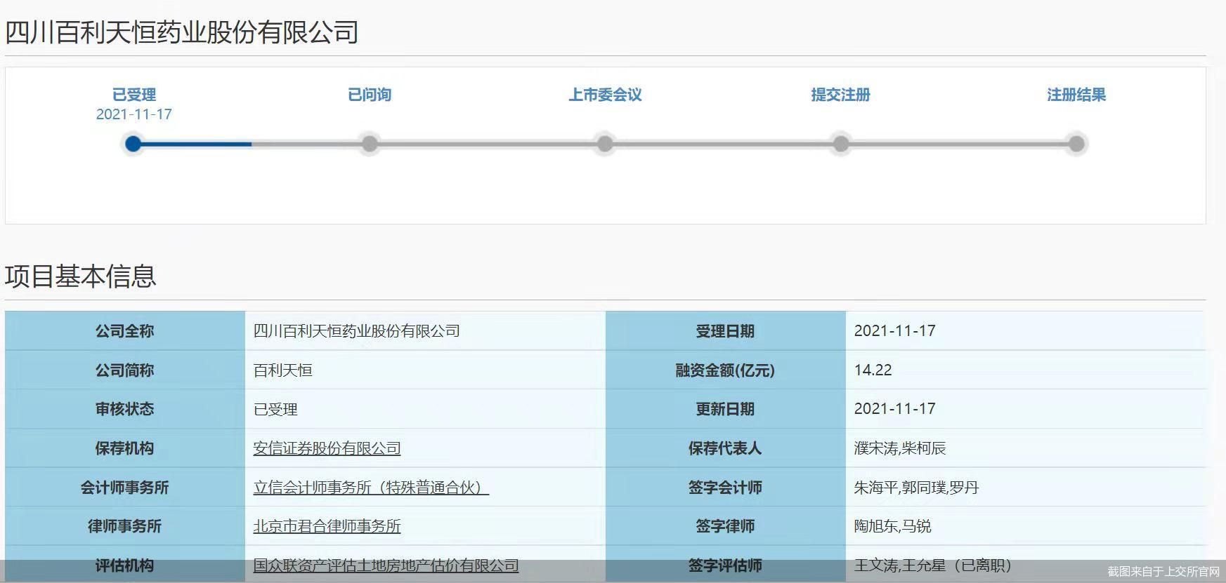The image size is (1226, 583).
Task: Click the 签字评估师 header cell
Action: [x=725, y=565]
